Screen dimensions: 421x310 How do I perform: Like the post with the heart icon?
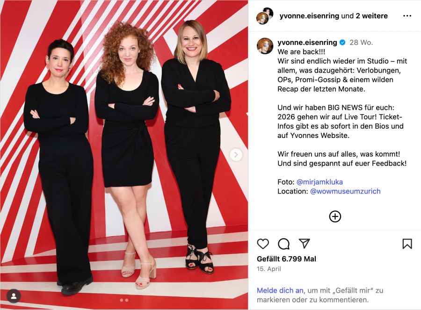tap(263, 244)
